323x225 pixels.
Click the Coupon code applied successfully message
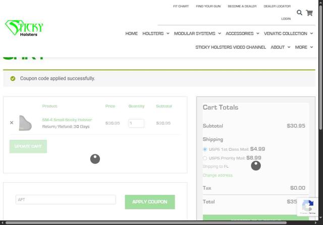pyautogui.click(x=58, y=78)
